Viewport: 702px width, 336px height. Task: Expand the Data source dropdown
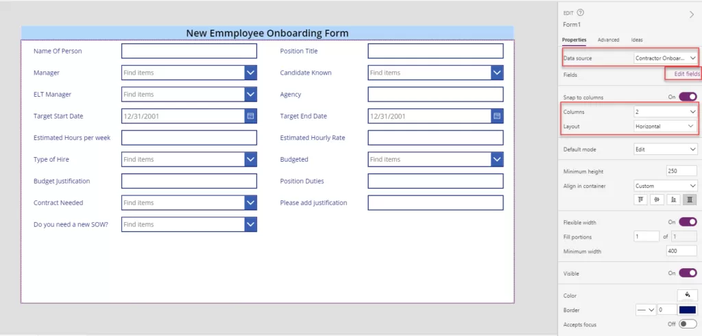[664, 58]
